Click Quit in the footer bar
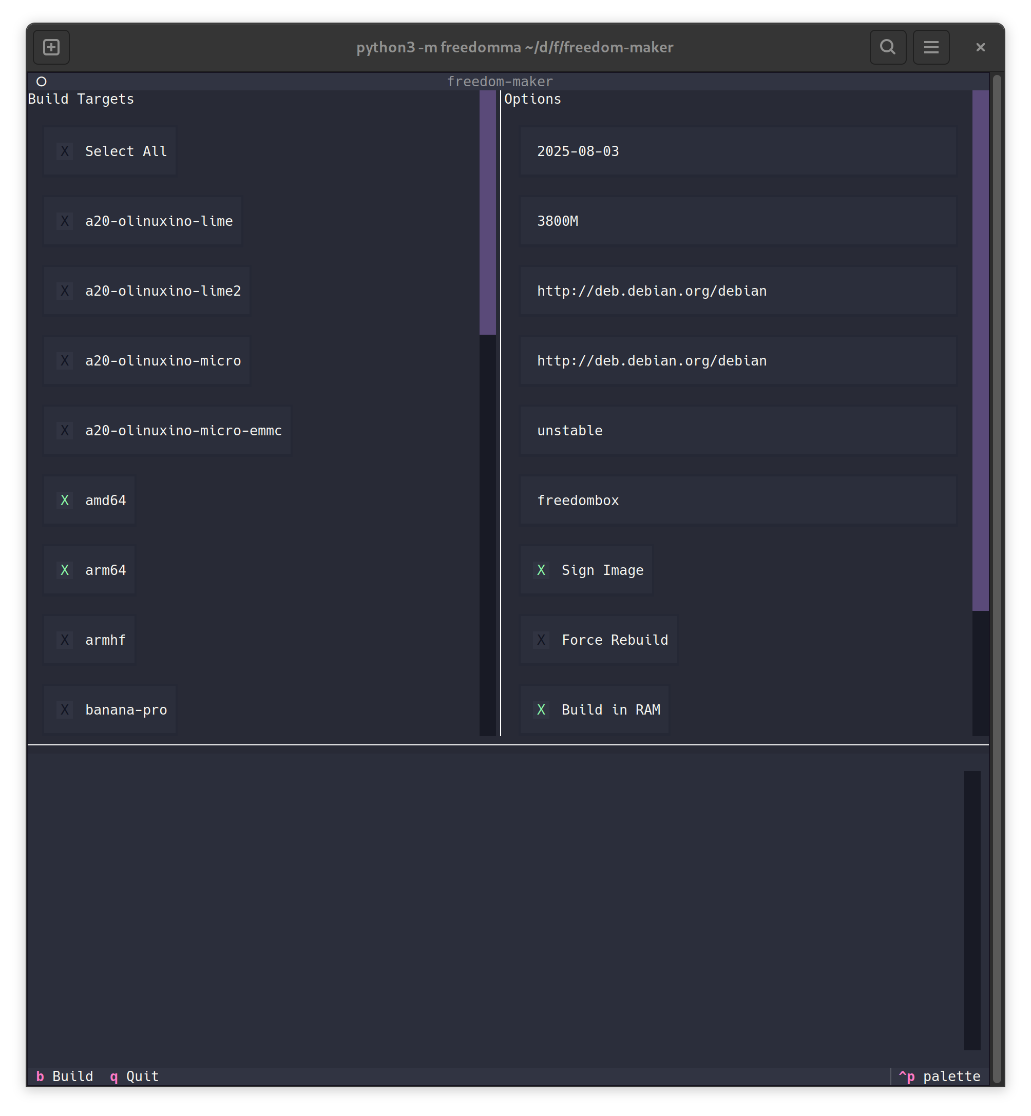This screenshot has height=1116, width=1031. click(x=135, y=1076)
